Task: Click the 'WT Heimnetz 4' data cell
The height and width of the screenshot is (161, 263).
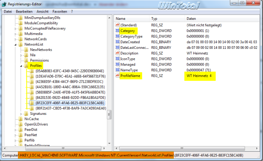Action: 199,76
